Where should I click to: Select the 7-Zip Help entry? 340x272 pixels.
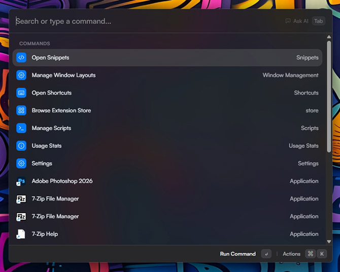pyautogui.click(x=167, y=234)
